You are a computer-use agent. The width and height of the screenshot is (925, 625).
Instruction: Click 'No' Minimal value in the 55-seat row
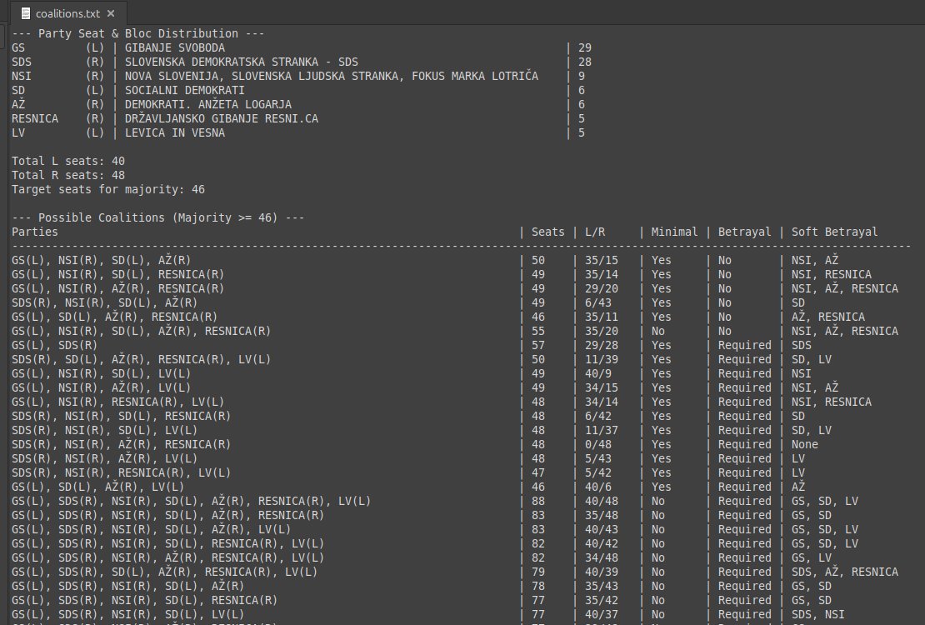click(x=657, y=331)
